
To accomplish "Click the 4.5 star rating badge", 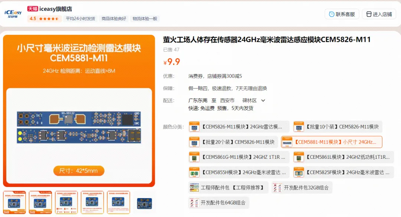I will pyautogui.click(x=44, y=19).
